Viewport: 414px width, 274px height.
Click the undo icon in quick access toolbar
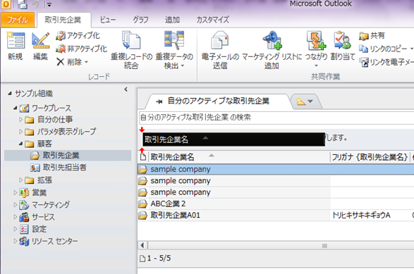[36, 4]
